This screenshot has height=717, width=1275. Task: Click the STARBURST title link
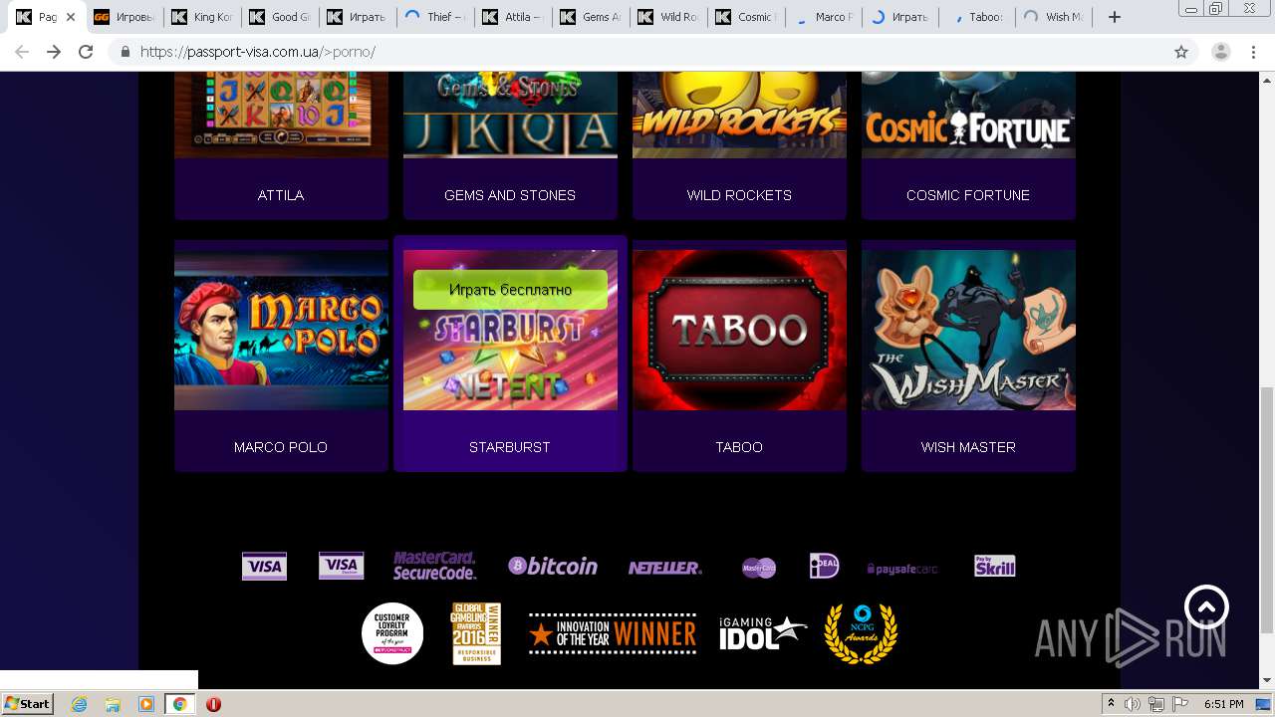[510, 447]
